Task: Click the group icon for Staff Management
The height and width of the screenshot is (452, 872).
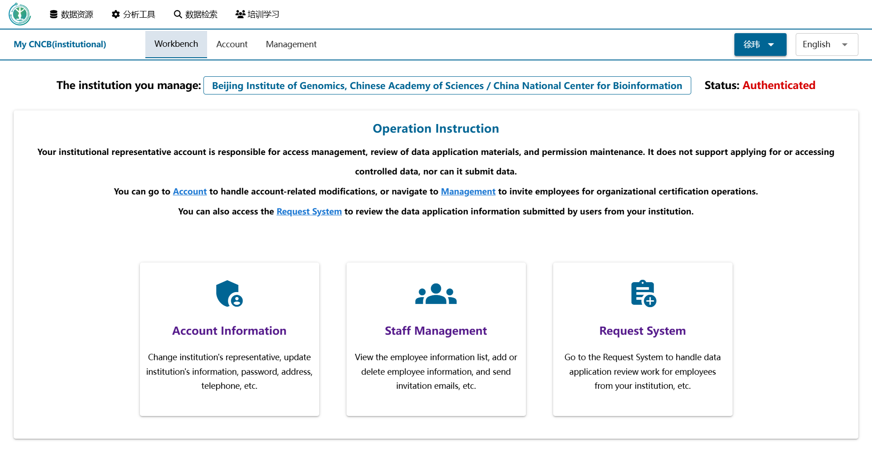Action: [x=436, y=294]
